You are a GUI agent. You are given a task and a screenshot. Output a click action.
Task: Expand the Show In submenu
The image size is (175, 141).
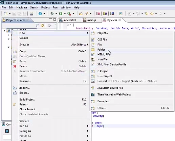pyautogui.click(x=51, y=45)
